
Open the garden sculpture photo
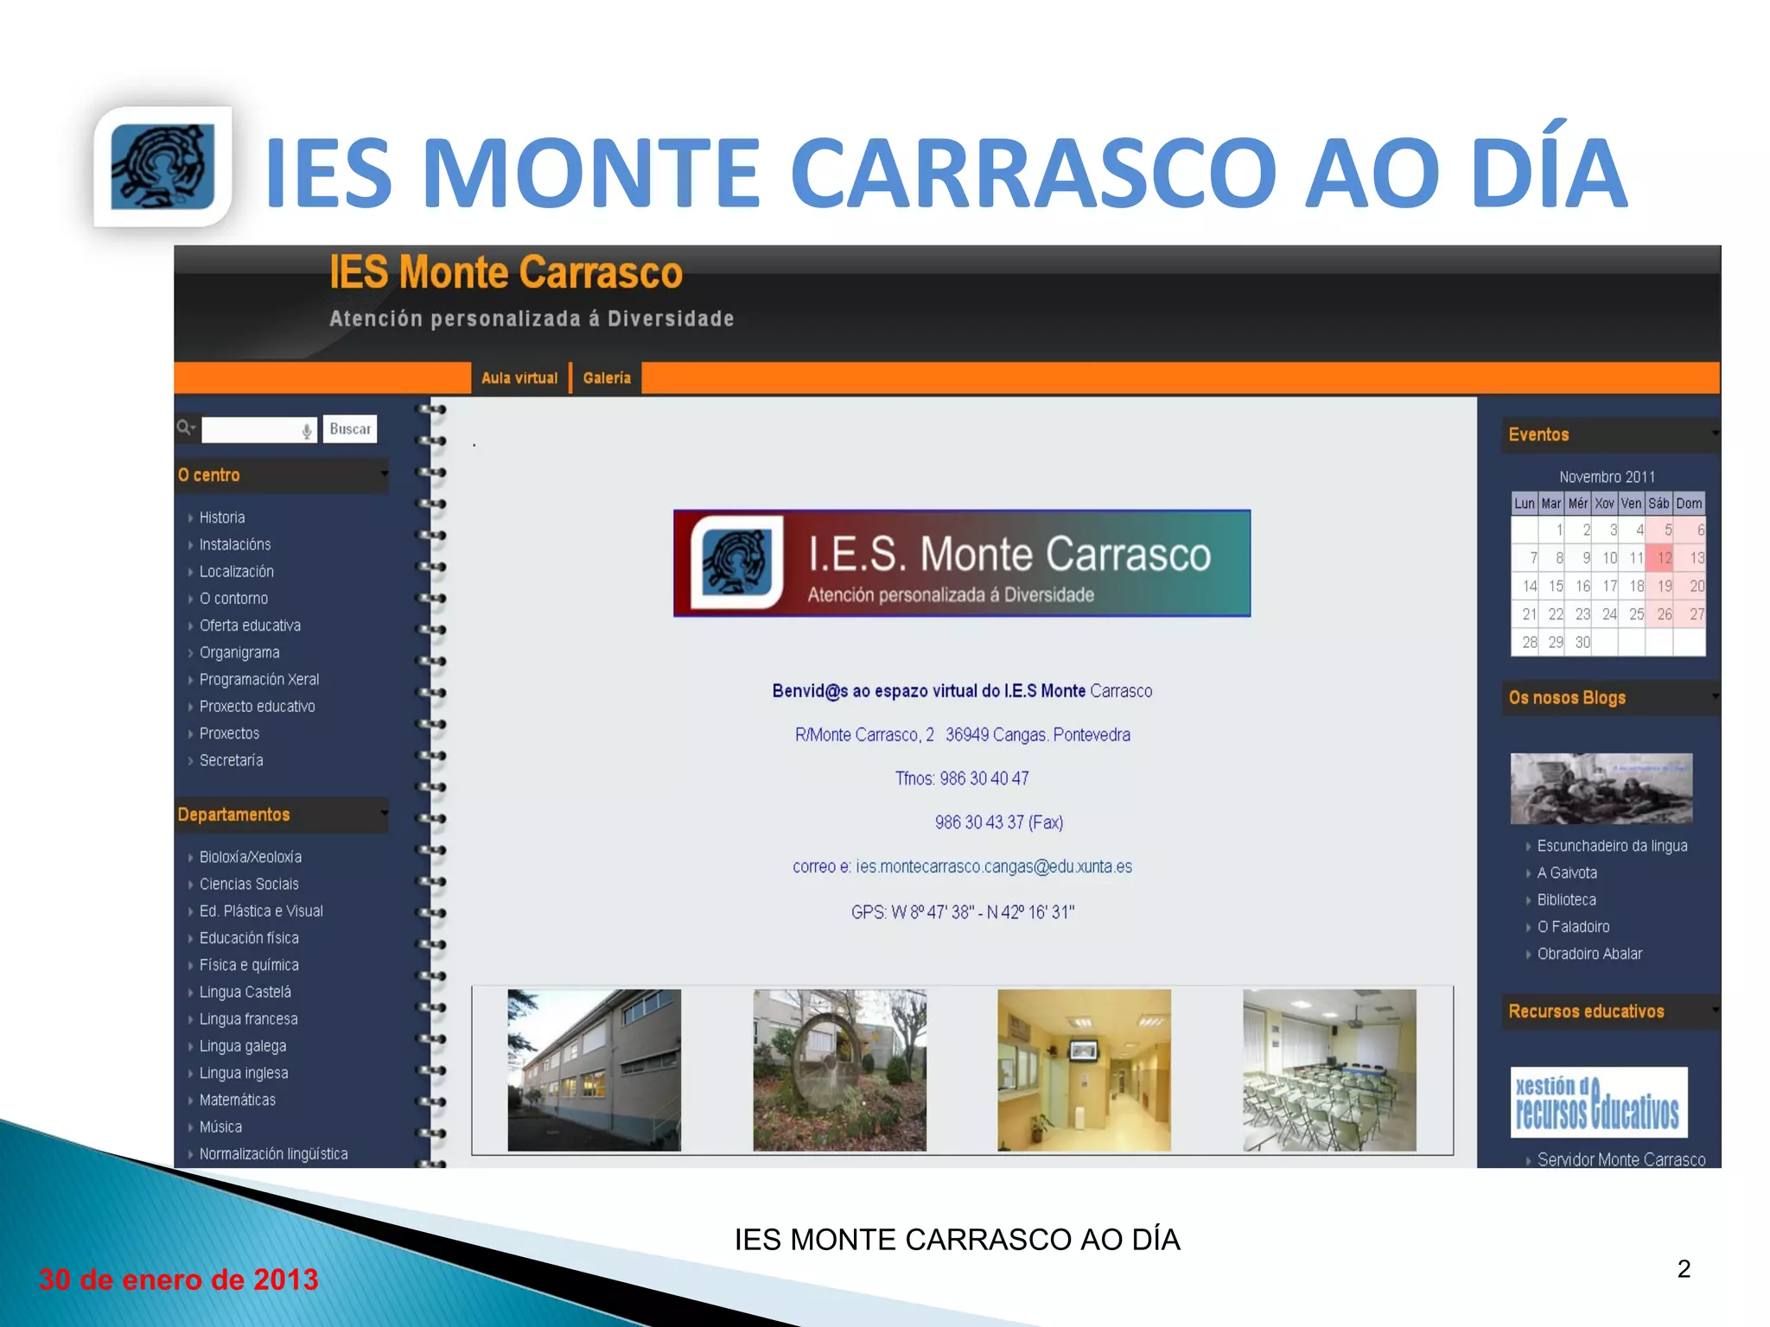point(839,1070)
